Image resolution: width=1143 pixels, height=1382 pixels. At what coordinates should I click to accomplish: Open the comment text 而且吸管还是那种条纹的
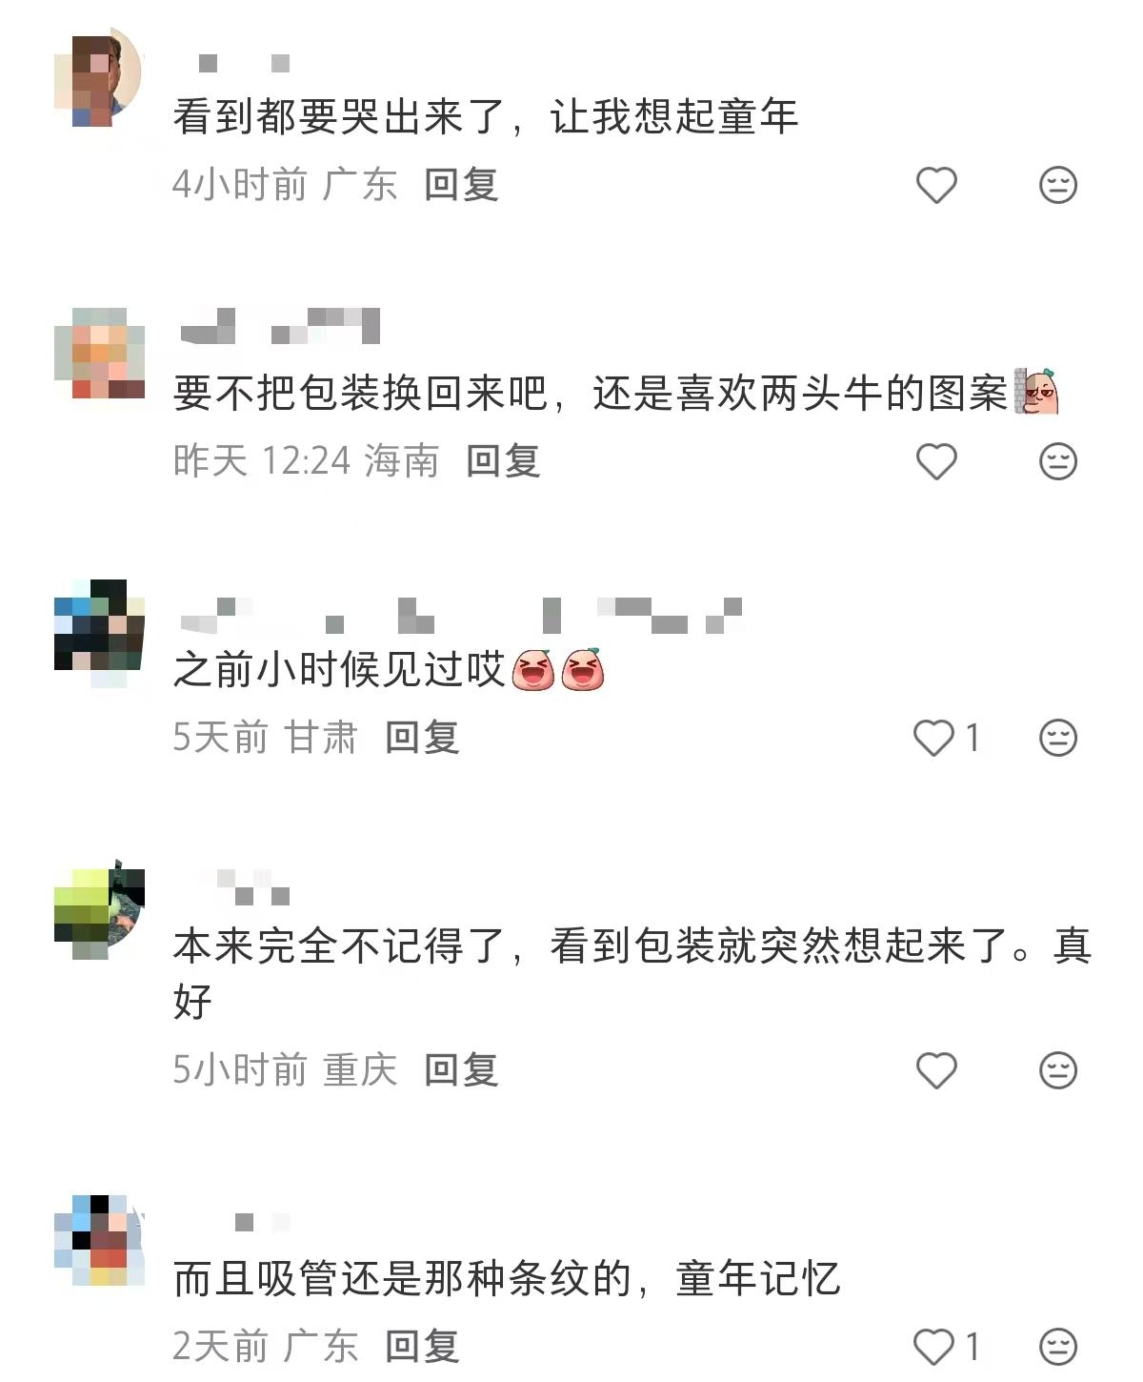(403, 1279)
